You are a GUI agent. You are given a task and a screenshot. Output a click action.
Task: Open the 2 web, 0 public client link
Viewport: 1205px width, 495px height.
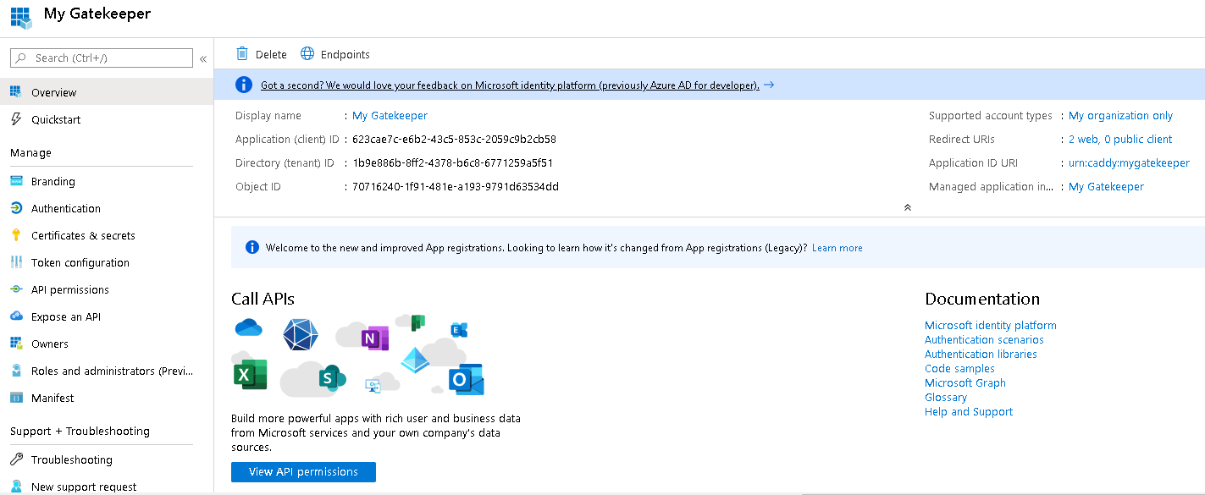tap(1120, 140)
